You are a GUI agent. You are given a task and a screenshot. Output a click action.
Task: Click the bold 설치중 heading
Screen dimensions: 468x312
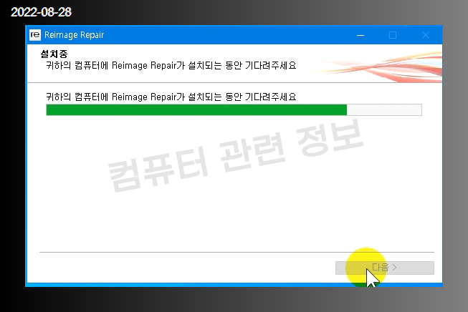[x=54, y=54]
